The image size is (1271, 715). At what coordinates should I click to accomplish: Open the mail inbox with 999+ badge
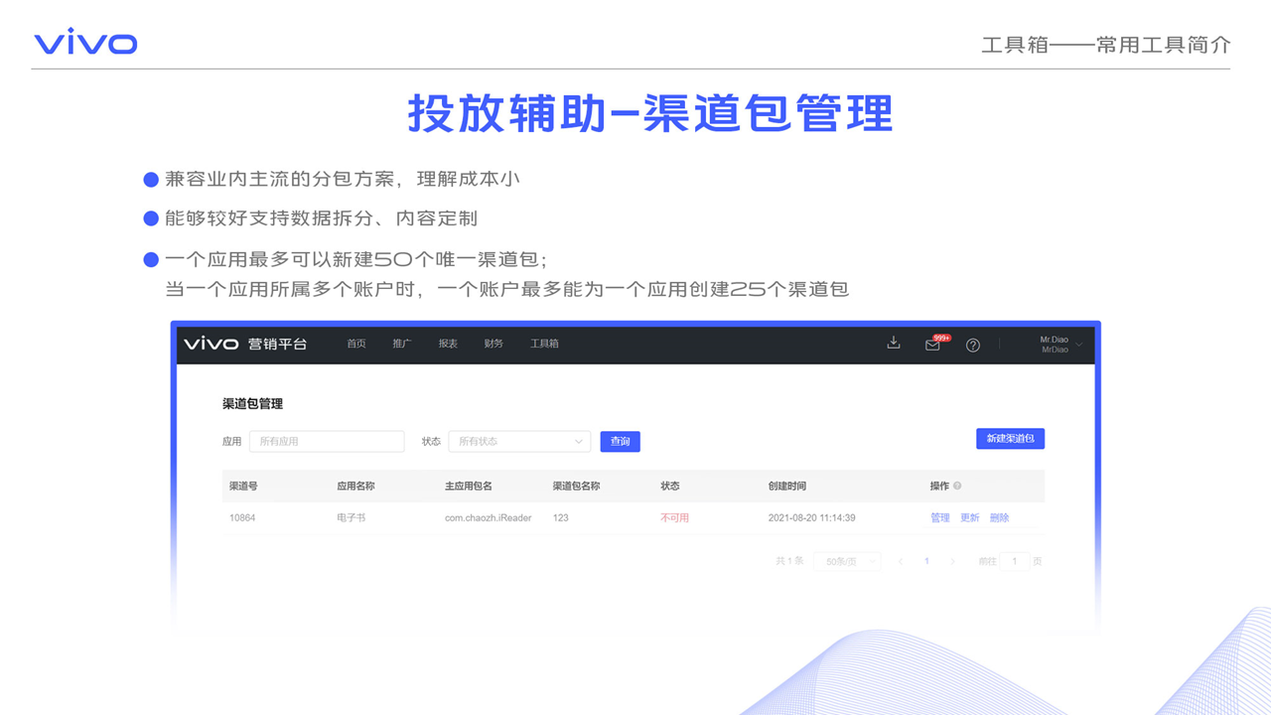pos(932,345)
